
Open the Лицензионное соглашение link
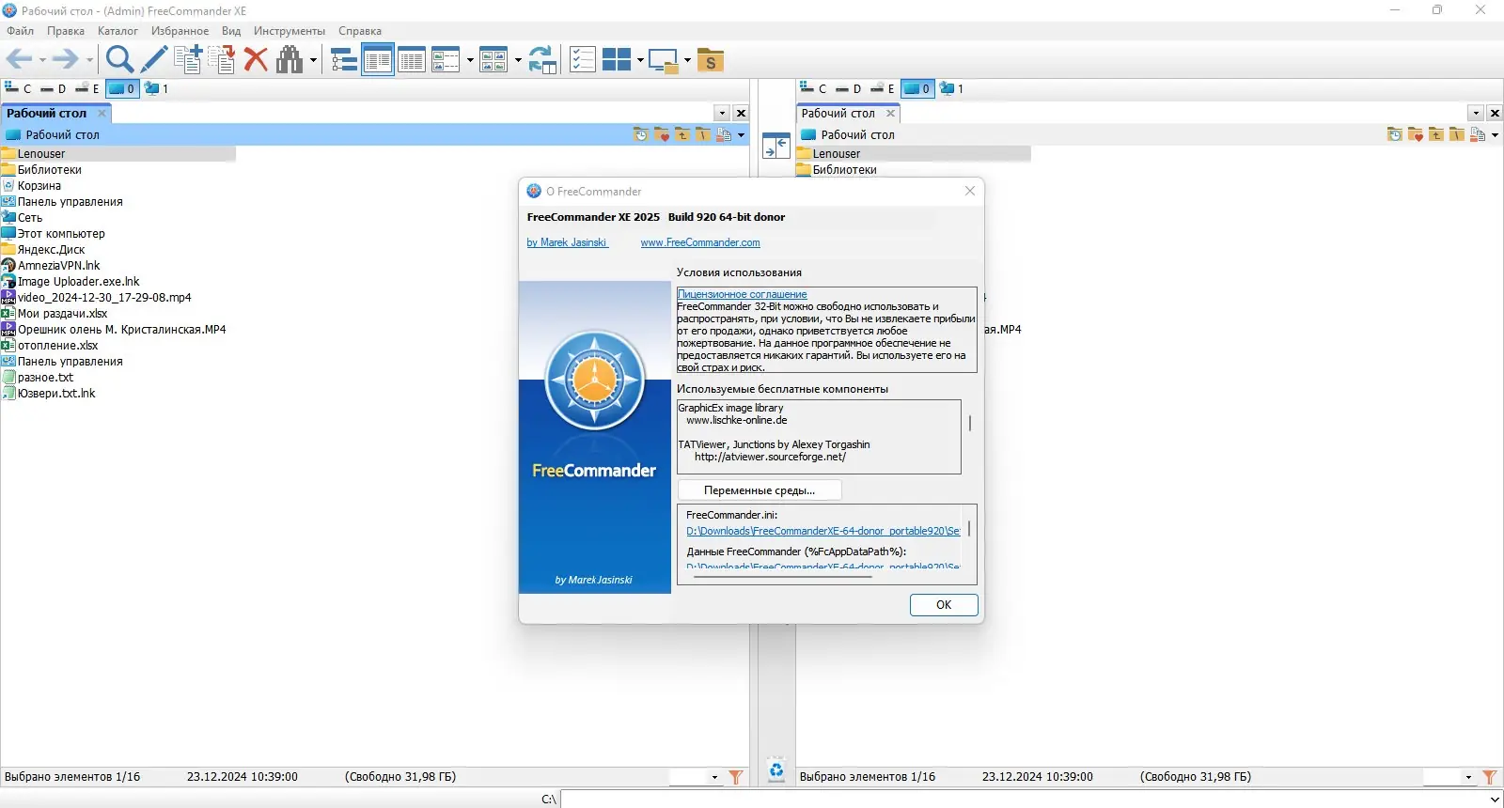click(x=743, y=294)
